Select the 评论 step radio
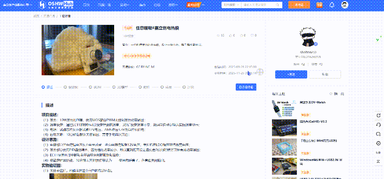Image resolution: width=384 pixels, height=179 pixels. (x=184, y=87)
